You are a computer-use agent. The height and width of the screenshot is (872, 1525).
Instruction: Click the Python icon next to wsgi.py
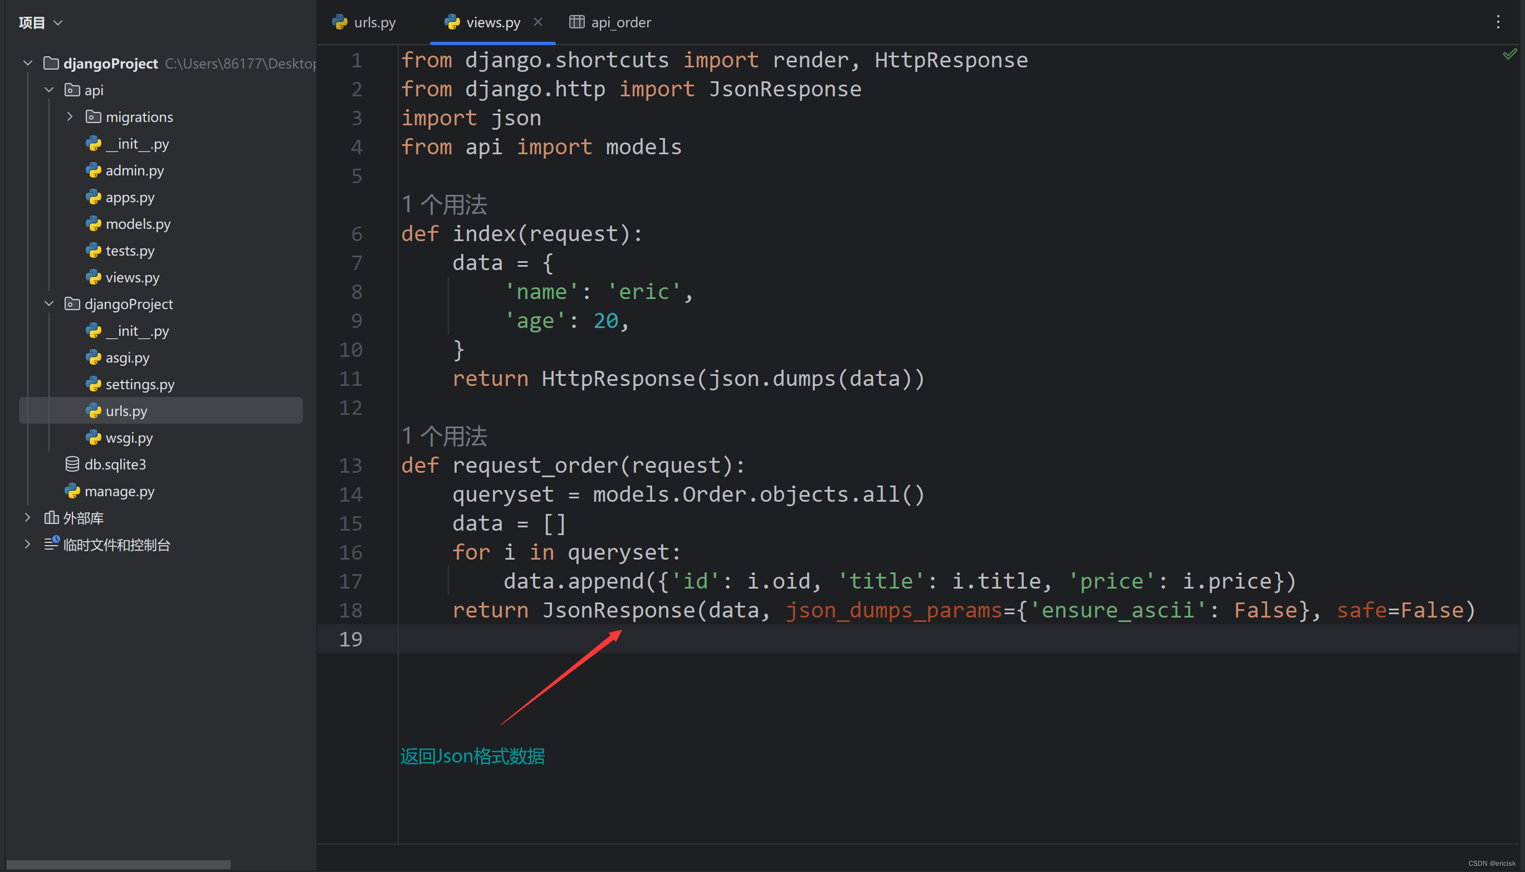[x=94, y=437]
